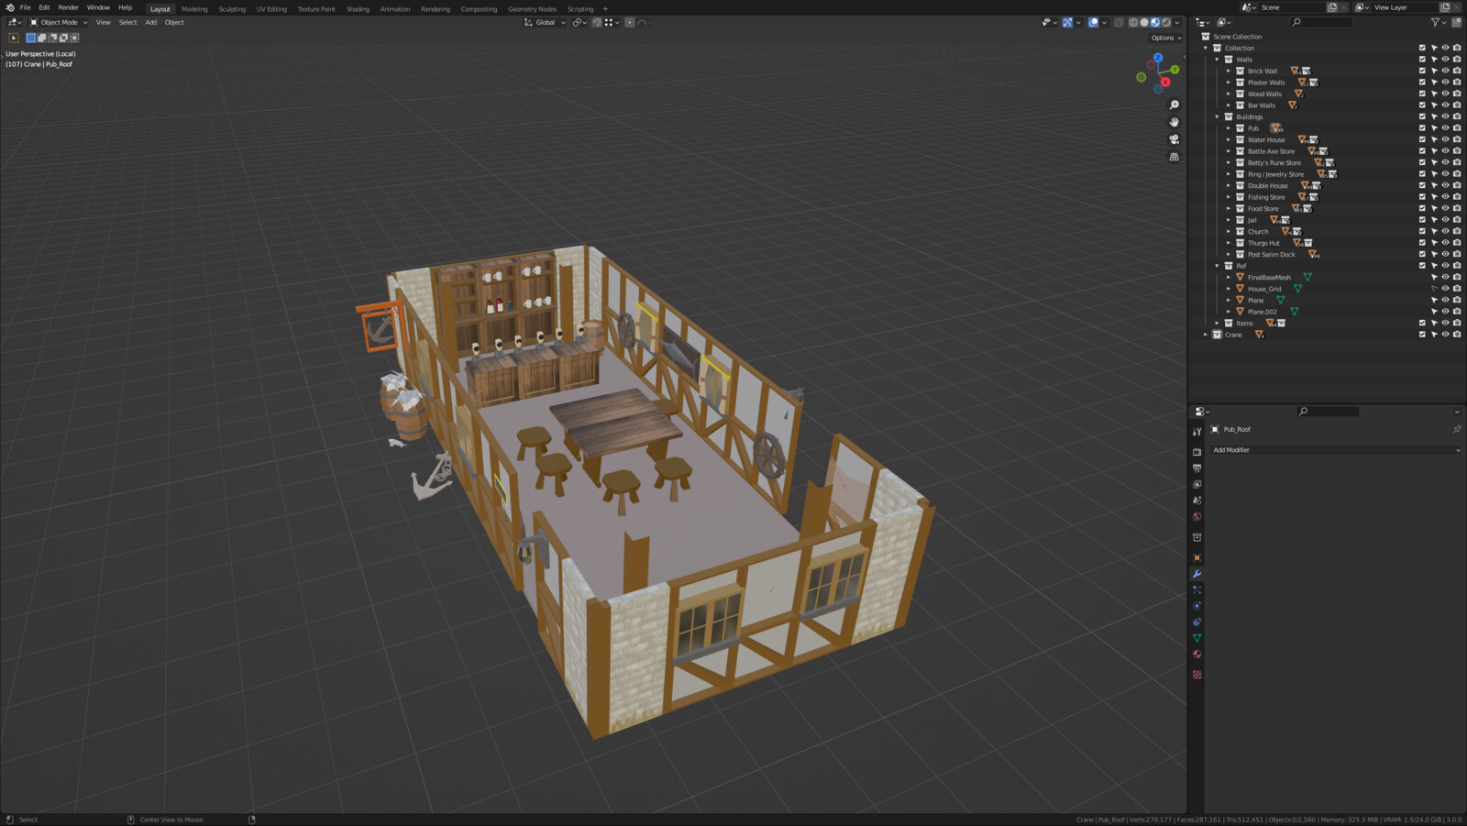Click the properties editor search field
The width and height of the screenshot is (1467, 826).
tap(1328, 412)
